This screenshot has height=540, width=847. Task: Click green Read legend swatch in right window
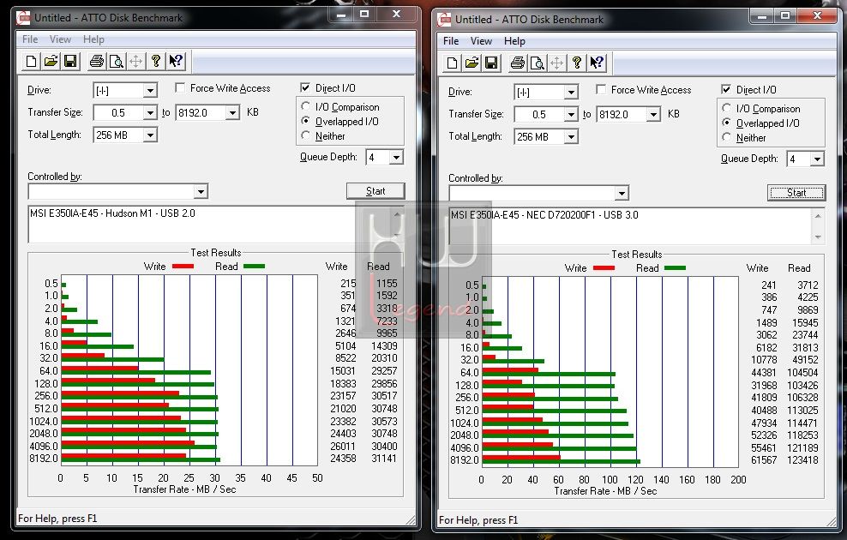[675, 267]
